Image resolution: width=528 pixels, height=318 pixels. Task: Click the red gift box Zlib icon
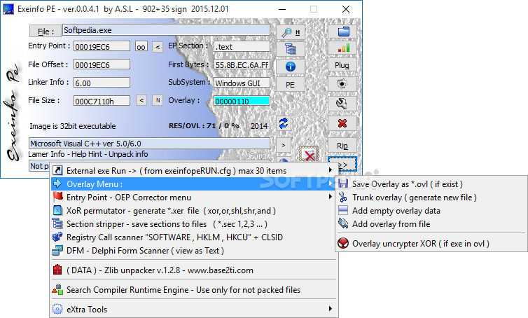(x=57, y=270)
